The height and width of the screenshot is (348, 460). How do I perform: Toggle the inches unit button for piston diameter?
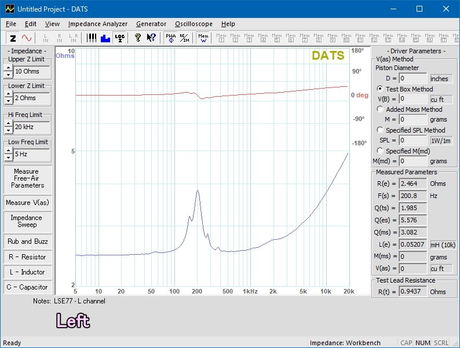(441, 79)
